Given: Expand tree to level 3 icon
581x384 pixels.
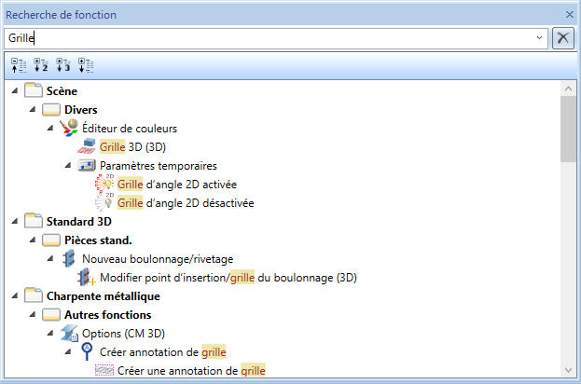Looking at the screenshot, I should point(63,65).
